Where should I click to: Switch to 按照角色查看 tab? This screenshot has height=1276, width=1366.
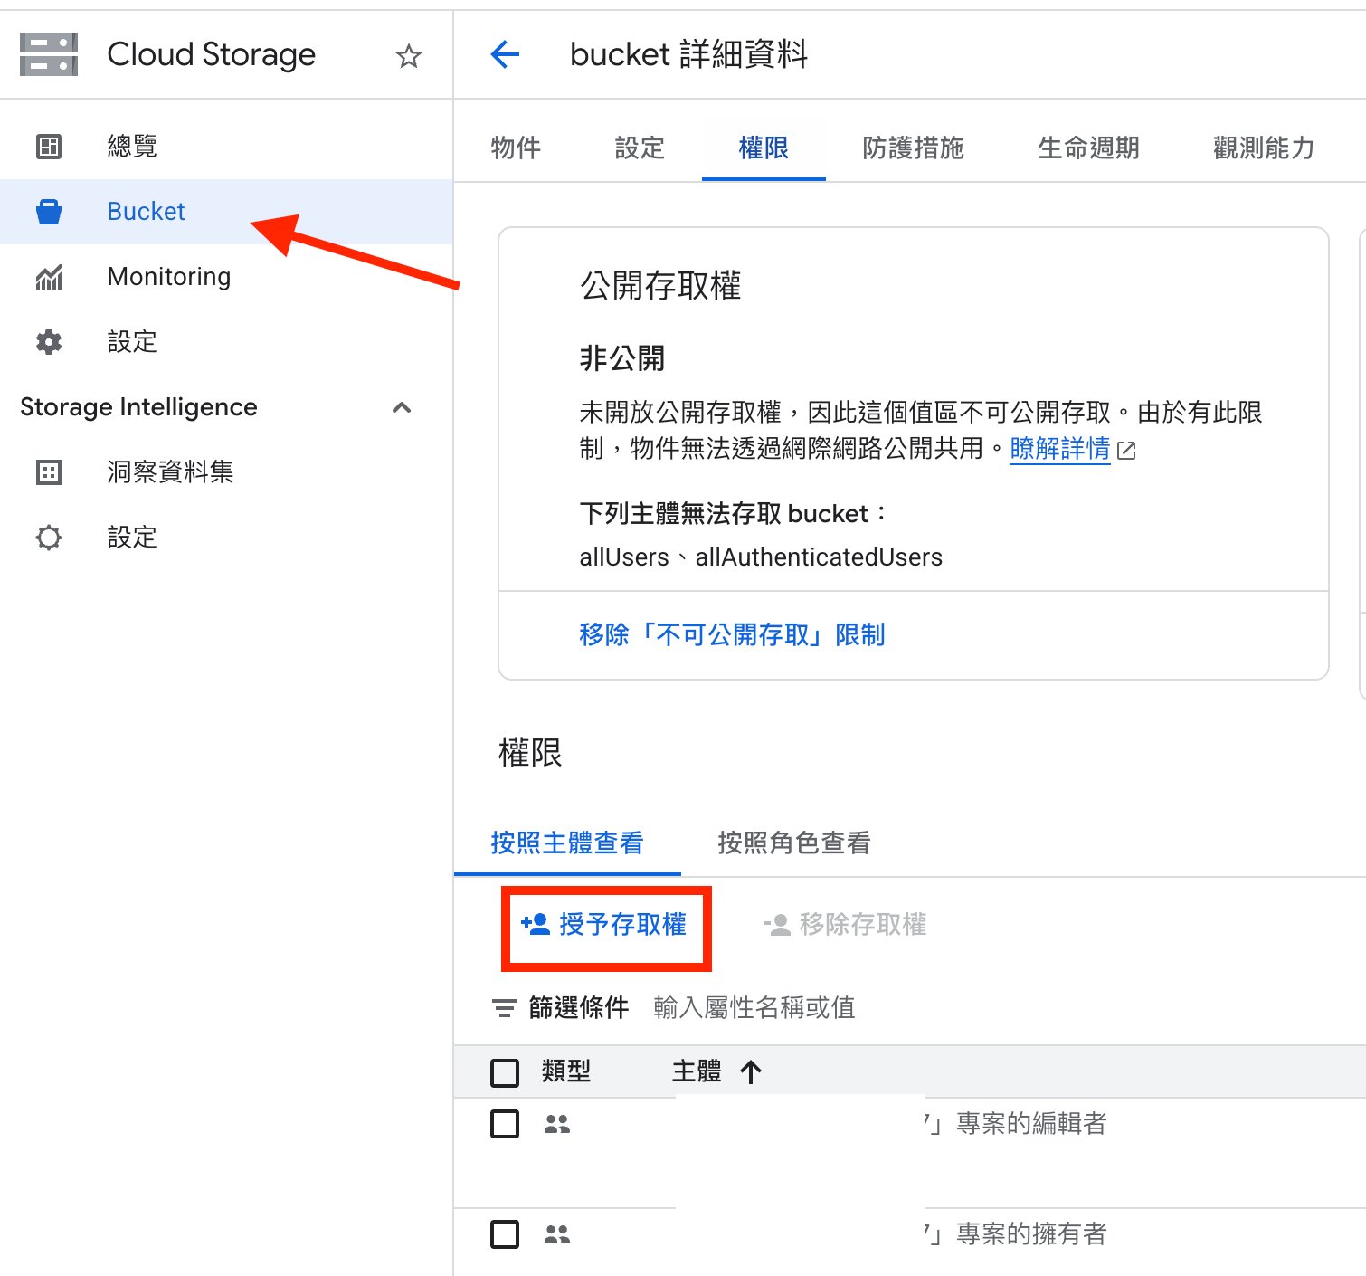click(793, 843)
